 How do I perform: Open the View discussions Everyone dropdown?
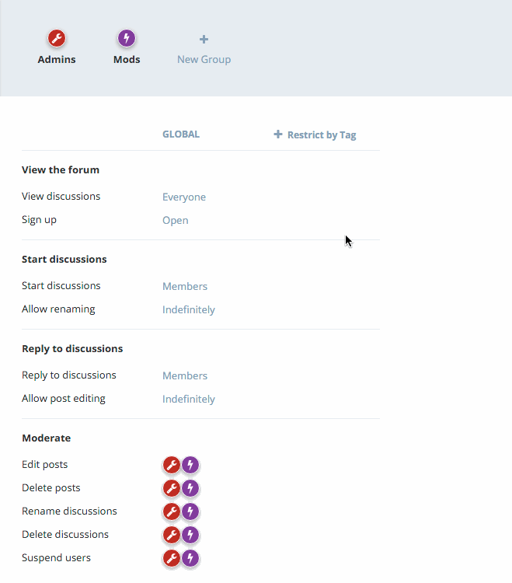point(184,197)
